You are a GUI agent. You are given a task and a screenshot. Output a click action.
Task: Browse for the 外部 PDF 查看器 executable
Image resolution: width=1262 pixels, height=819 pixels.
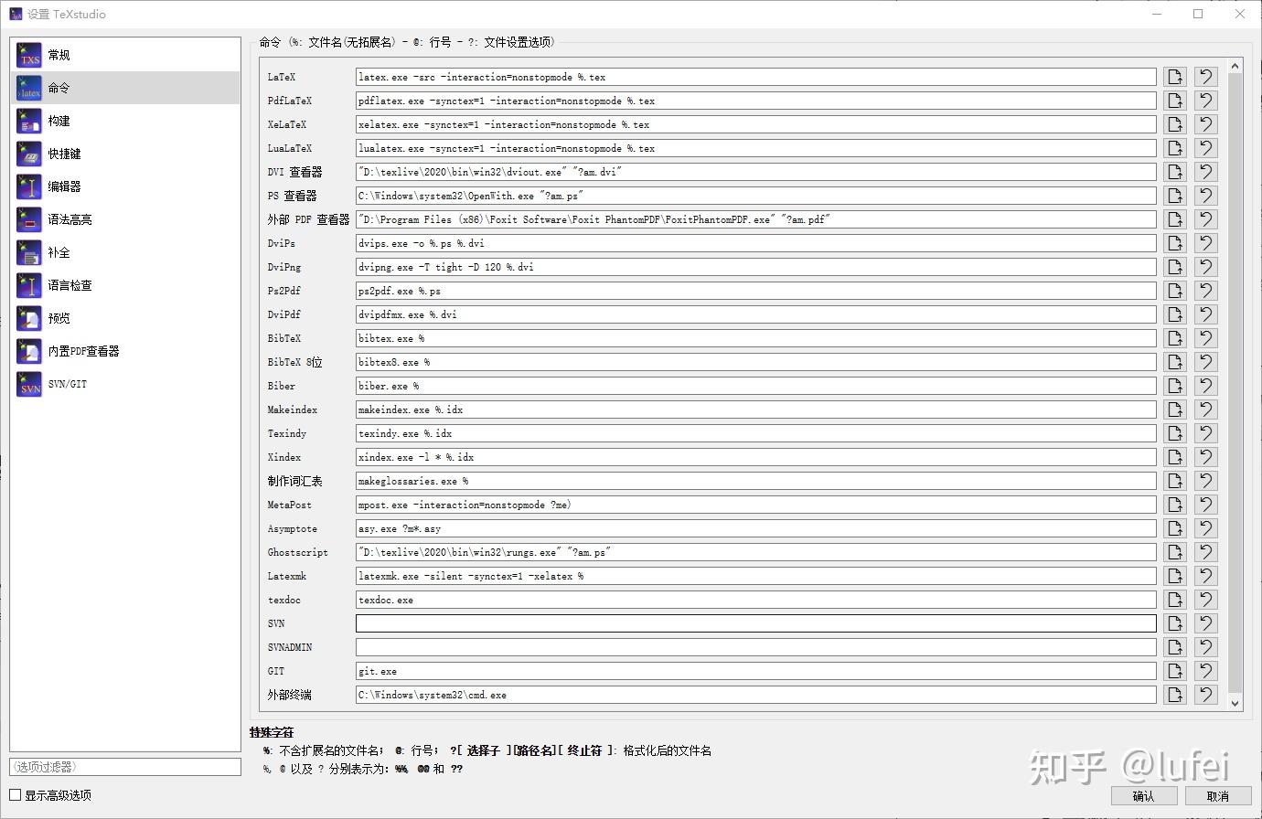pyautogui.click(x=1174, y=218)
